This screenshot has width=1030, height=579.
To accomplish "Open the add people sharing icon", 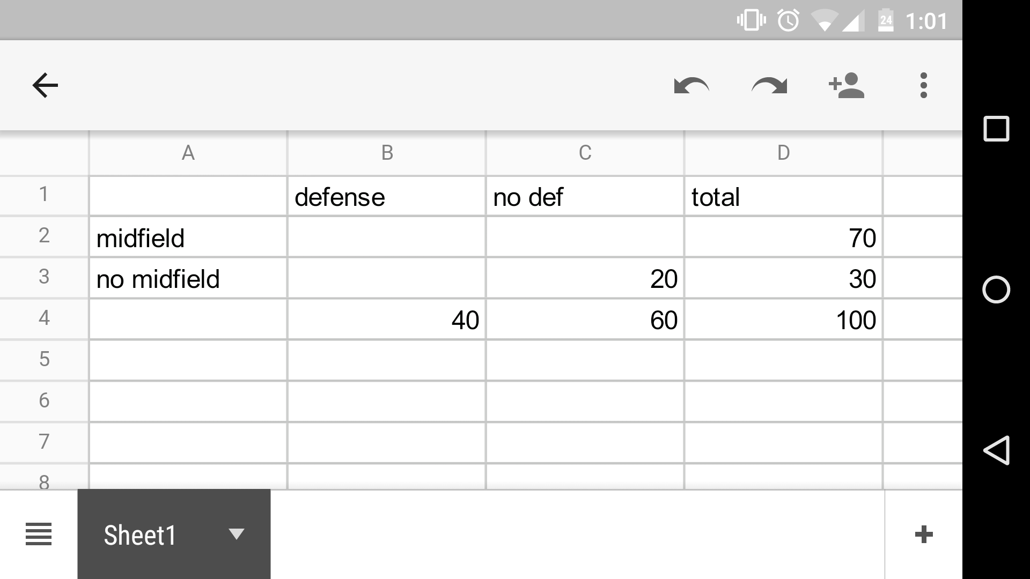I will pos(847,85).
